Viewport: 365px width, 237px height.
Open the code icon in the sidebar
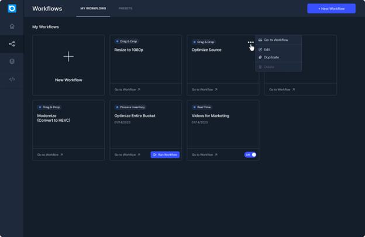12,79
